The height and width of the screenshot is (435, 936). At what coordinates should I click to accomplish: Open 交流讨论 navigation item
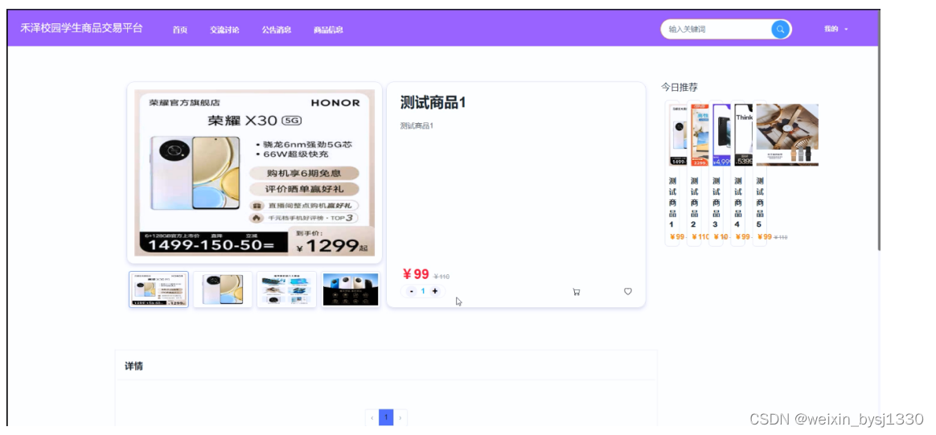click(224, 30)
